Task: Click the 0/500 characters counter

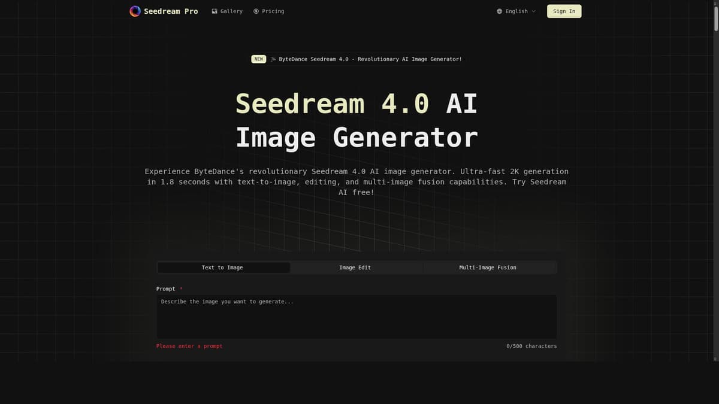Action: pyautogui.click(x=531, y=346)
